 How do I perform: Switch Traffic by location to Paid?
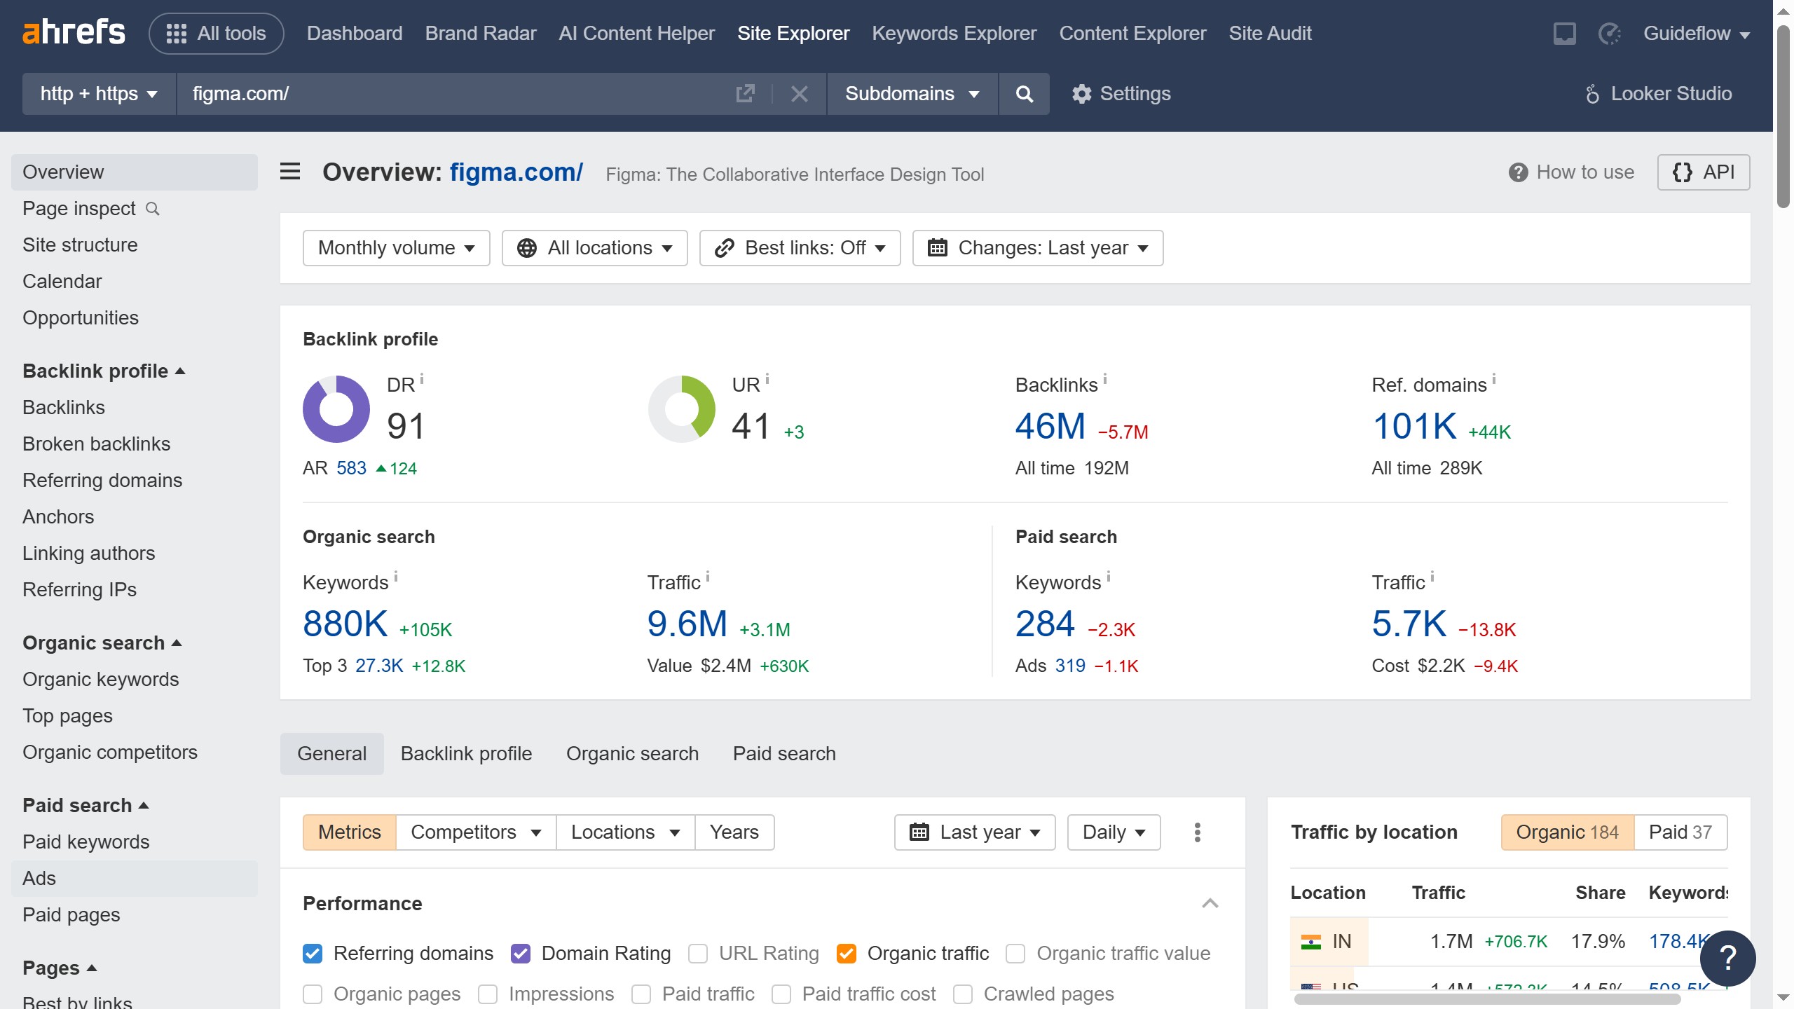tap(1680, 832)
